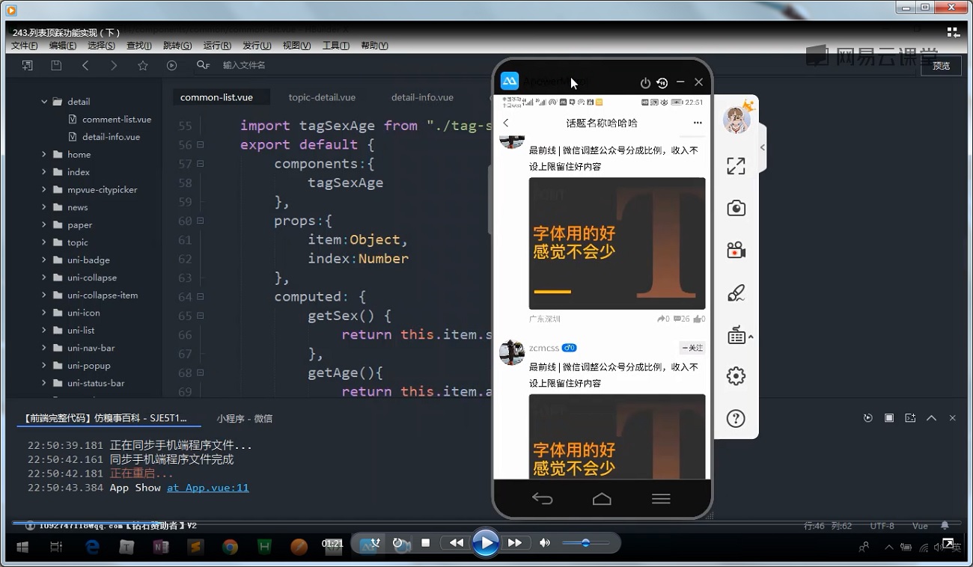
Task: Click the thumbs-up like icon on first post
Action: pos(697,319)
